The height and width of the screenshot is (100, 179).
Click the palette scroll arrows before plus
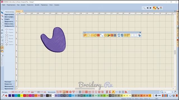coord(153,96)
